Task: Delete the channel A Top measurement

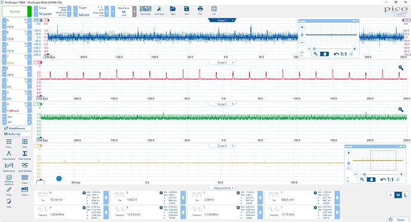Action: (x=106, y=198)
